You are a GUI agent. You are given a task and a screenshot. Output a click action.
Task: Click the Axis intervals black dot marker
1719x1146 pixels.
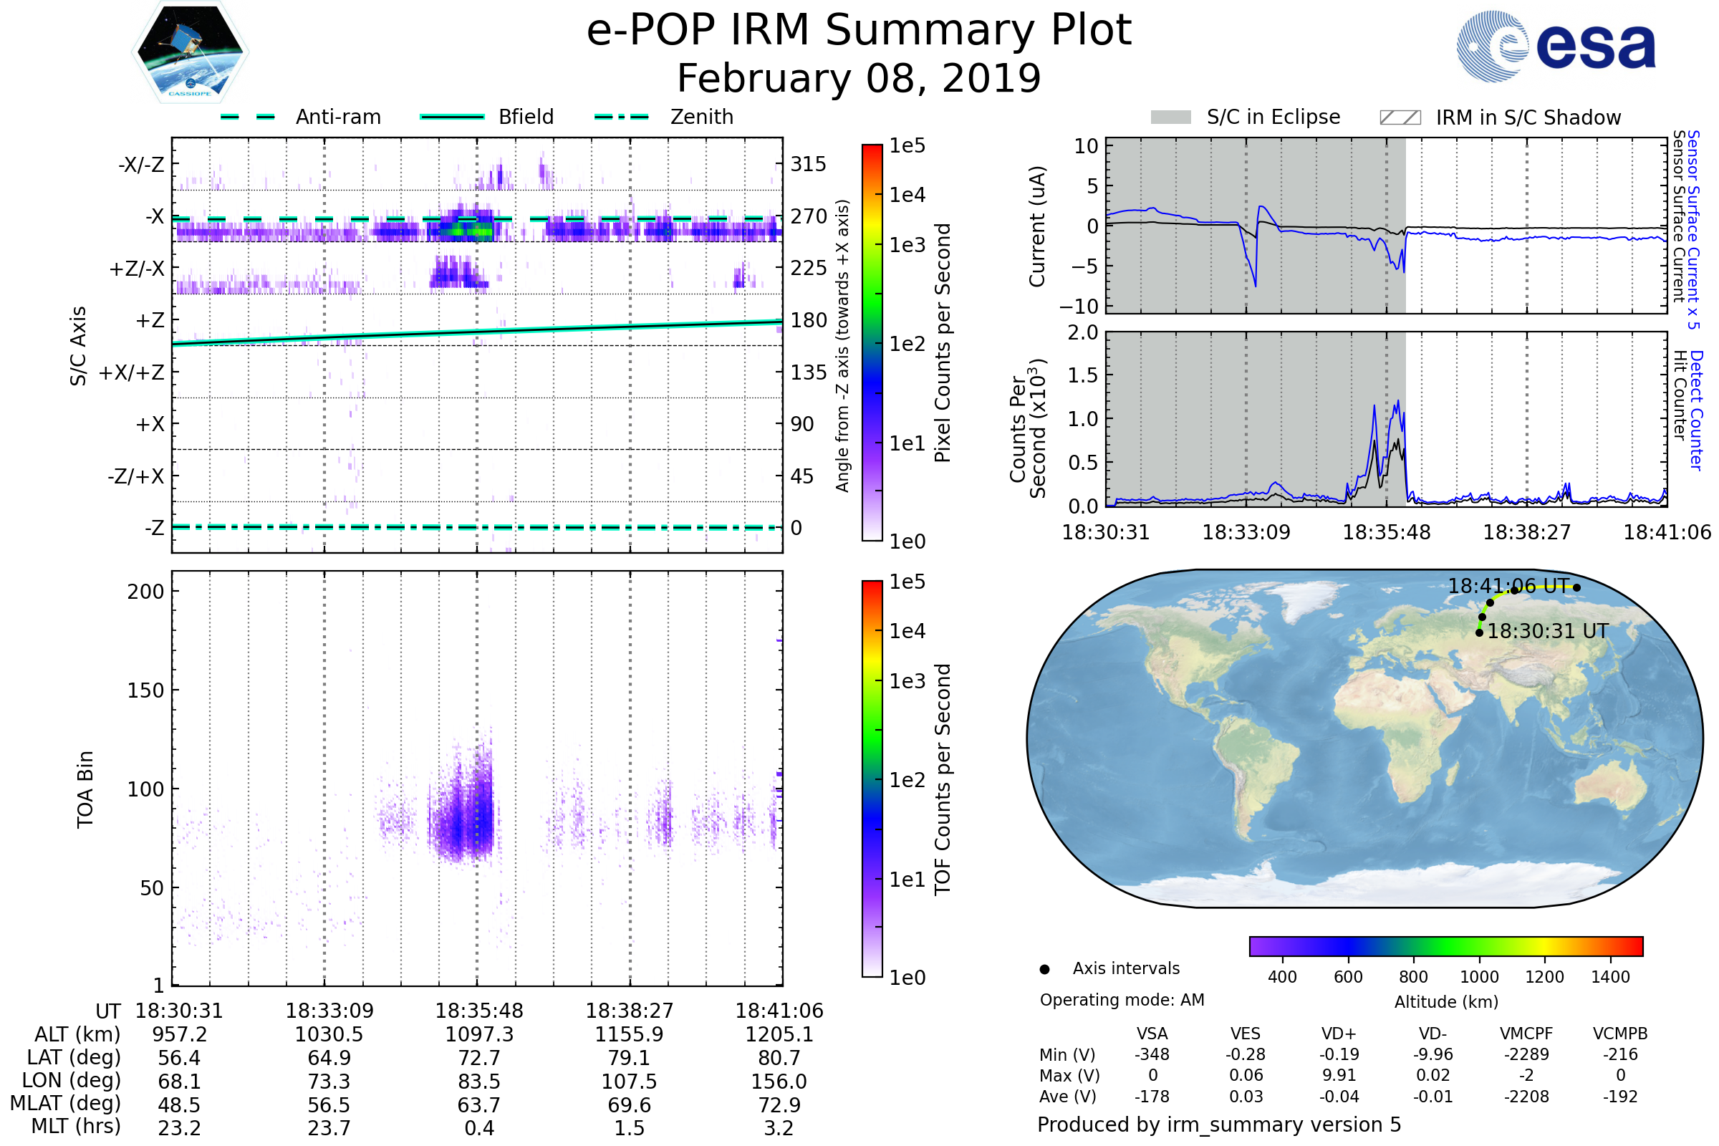[1044, 969]
